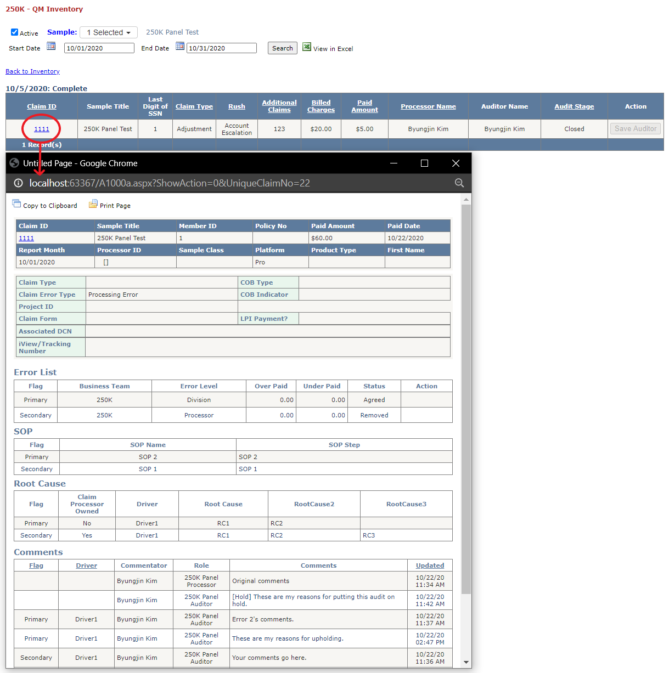Click the Chrome globe icon in the popup title bar
The height and width of the screenshot is (673, 669).
pyautogui.click(x=14, y=163)
